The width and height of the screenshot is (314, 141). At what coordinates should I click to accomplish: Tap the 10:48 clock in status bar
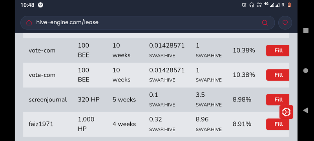[x=27, y=5]
